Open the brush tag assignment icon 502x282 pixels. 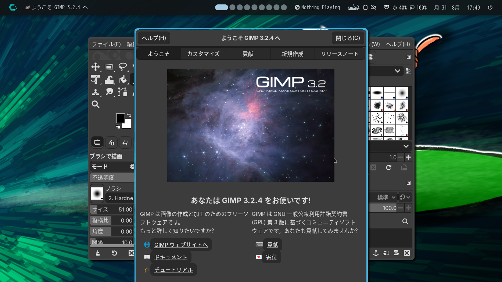tap(408, 71)
